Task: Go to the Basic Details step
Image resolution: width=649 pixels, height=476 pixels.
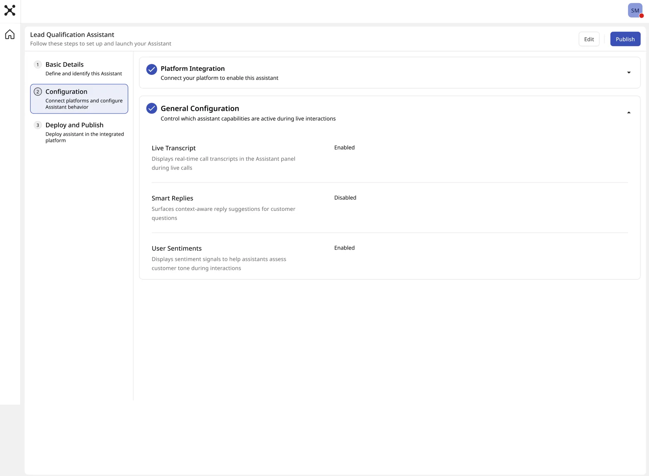Action: point(79,69)
